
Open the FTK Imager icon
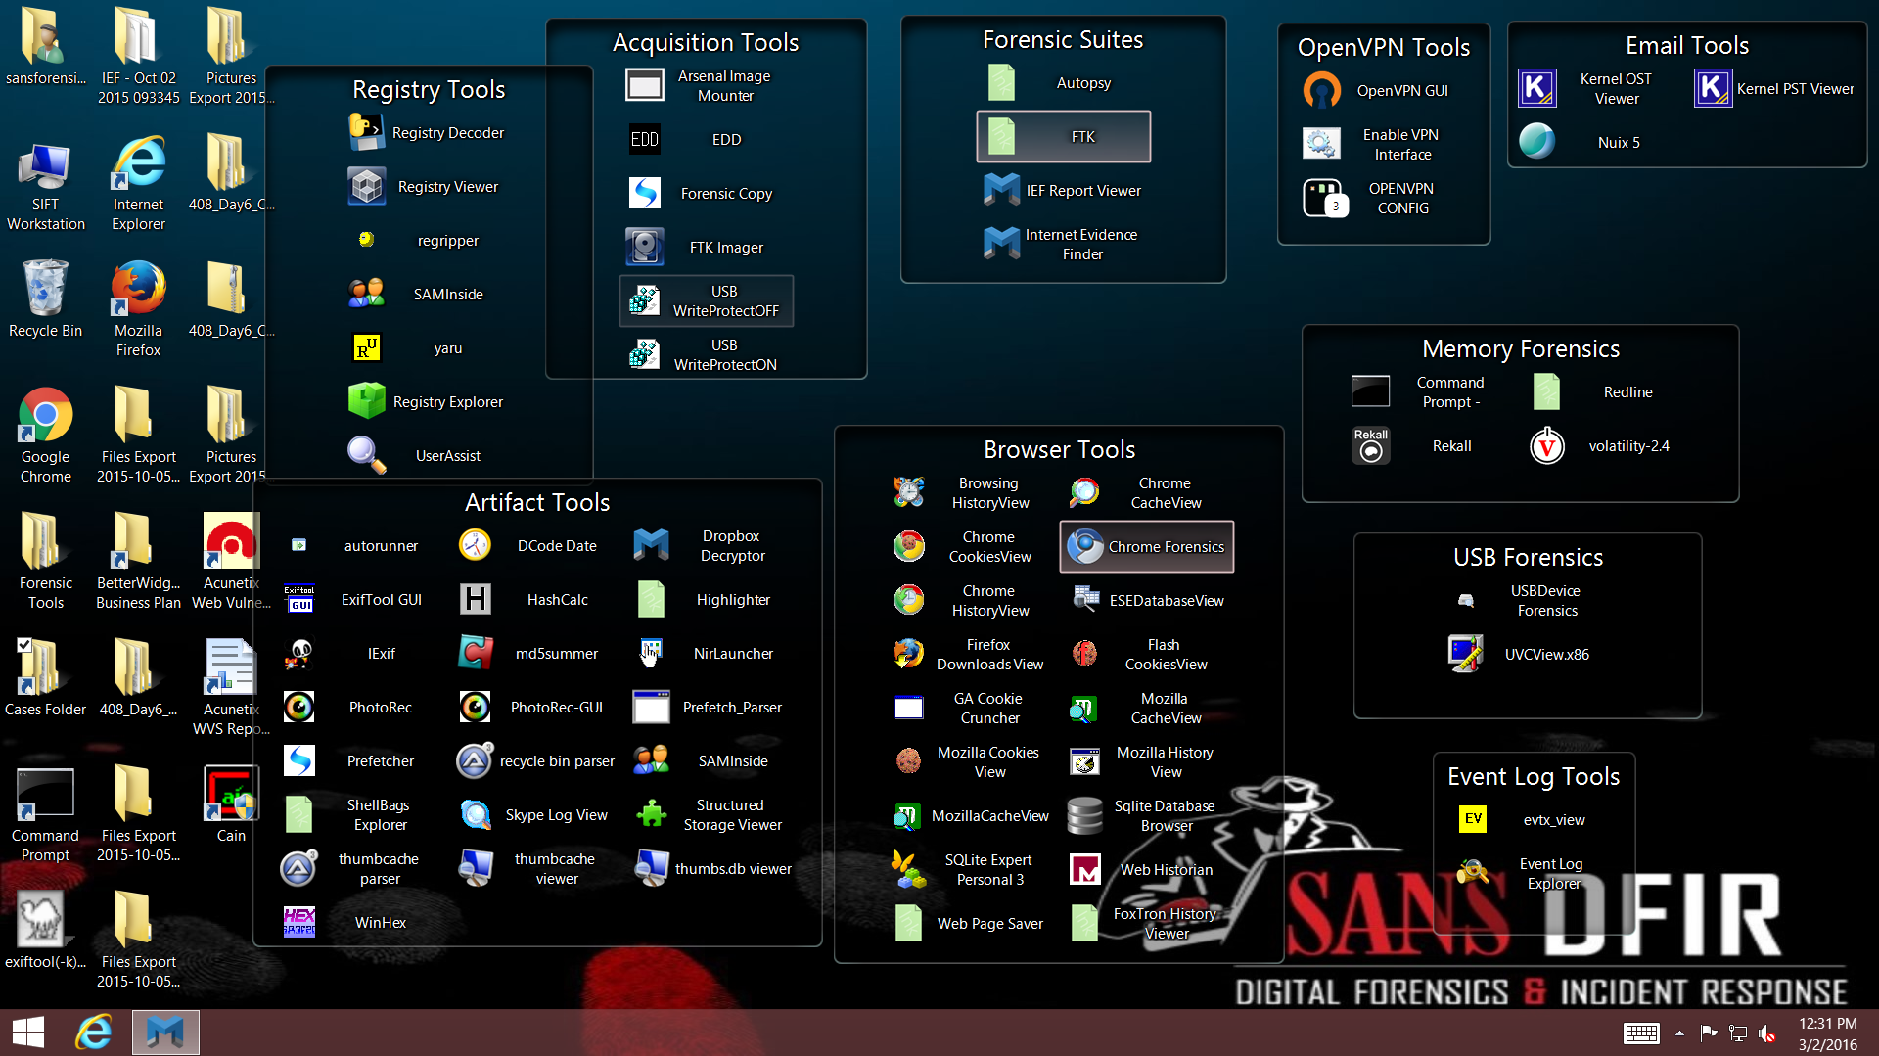point(645,247)
